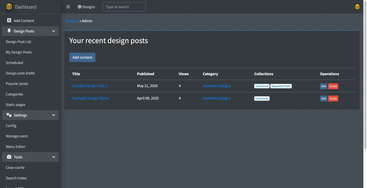The image size is (367, 188).
Task: Open Design post drafts in sidebar
Action: tap(20, 73)
